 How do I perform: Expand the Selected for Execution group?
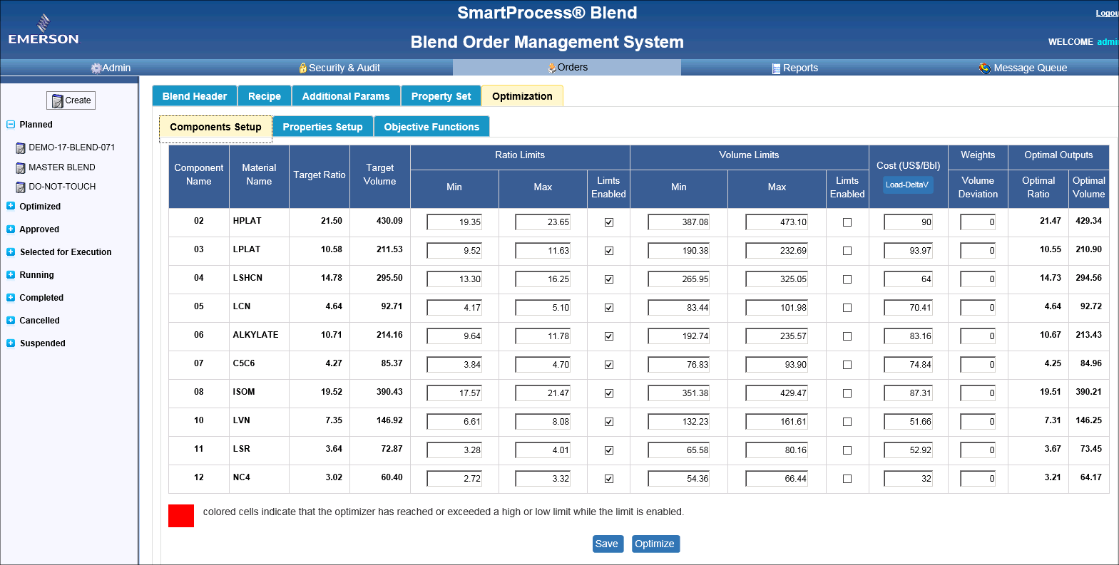click(11, 252)
